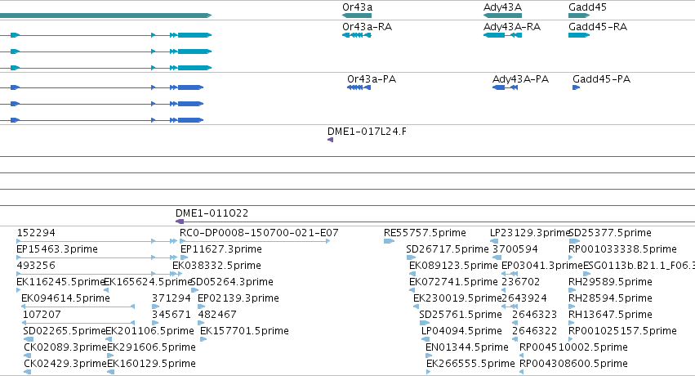Click the DME1-017L24.F feature label

pyautogui.click(x=367, y=132)
